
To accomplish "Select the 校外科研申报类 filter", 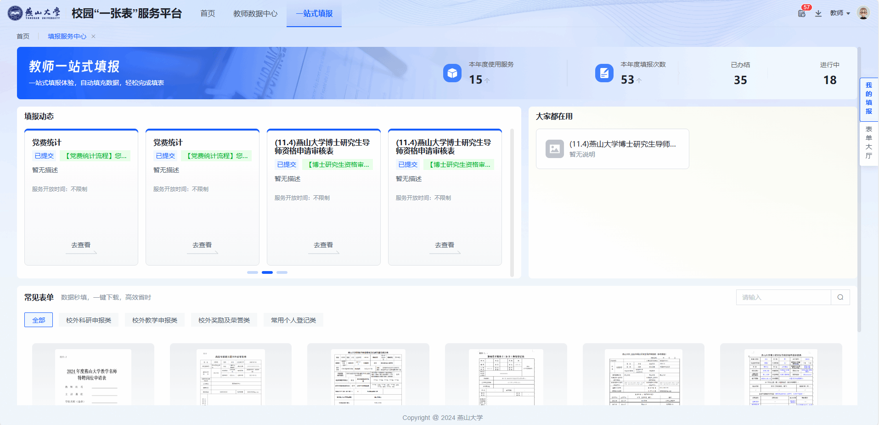I will (x=89, y=320).
